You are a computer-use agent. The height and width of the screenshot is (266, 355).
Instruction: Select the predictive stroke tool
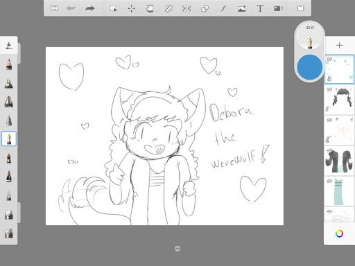(x=223, y=8)
